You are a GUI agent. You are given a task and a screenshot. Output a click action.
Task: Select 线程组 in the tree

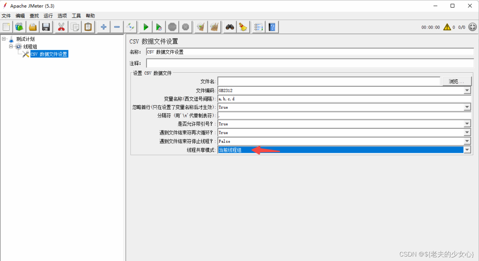(30, 46)
